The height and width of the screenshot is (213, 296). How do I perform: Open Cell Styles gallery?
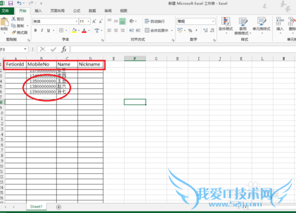tap(262, 25)
